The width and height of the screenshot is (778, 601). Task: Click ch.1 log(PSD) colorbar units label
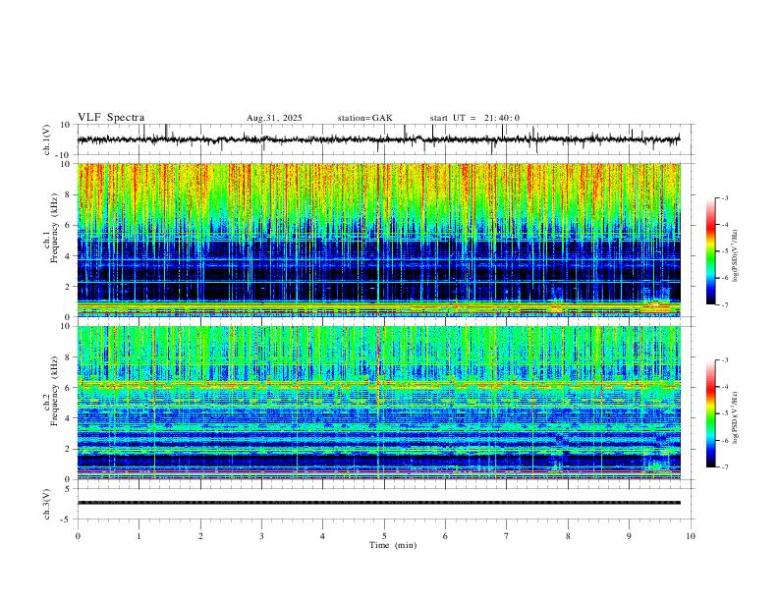[x=736, y=256]
